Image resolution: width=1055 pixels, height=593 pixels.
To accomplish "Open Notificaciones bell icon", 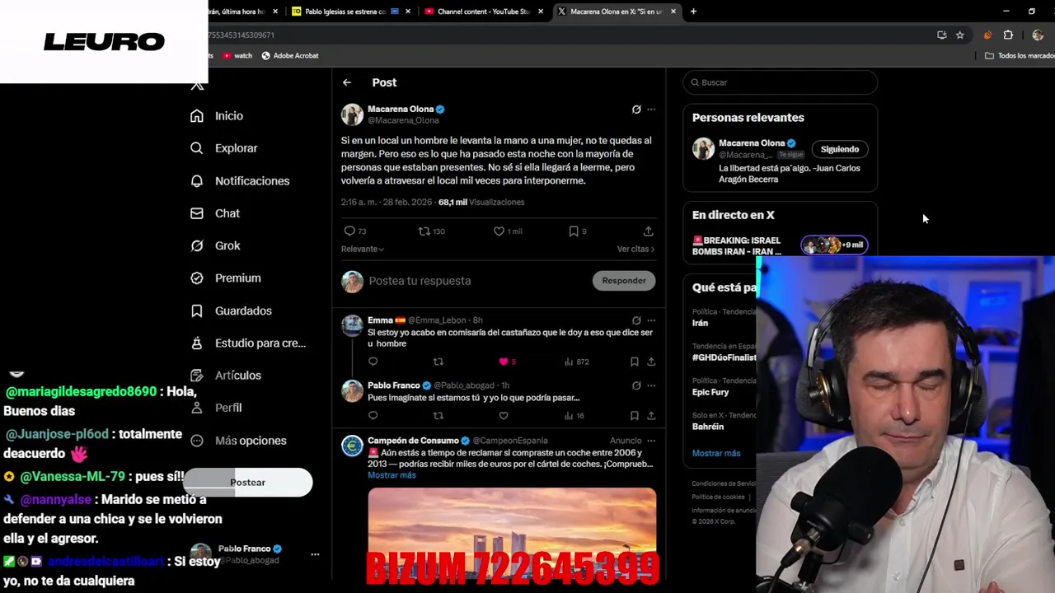I will click(196, 181).
